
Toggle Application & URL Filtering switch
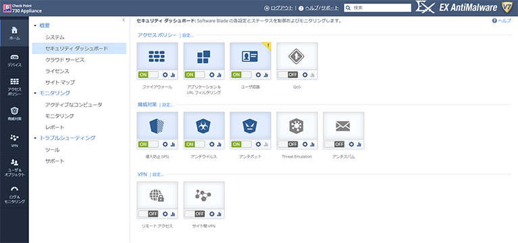click(195, 75)
